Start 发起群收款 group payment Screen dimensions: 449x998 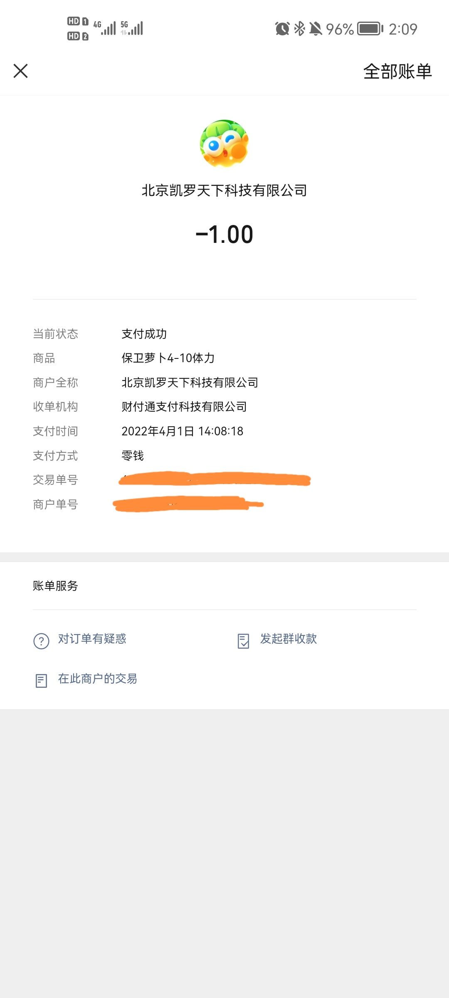pyautogui.click(x=289, y=639)
